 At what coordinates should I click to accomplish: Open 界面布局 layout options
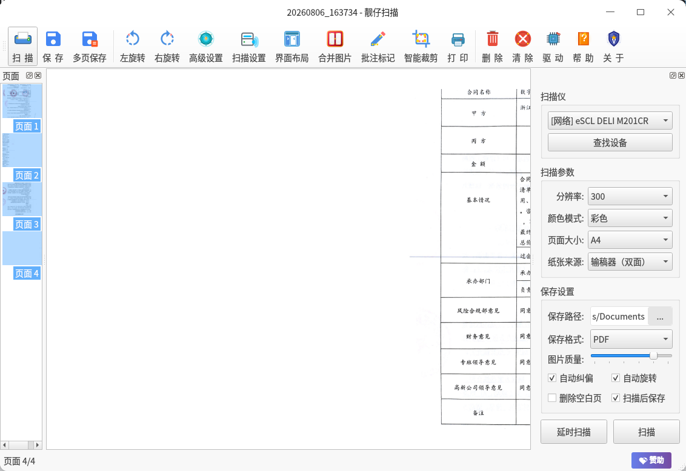(x=292, y=46)
